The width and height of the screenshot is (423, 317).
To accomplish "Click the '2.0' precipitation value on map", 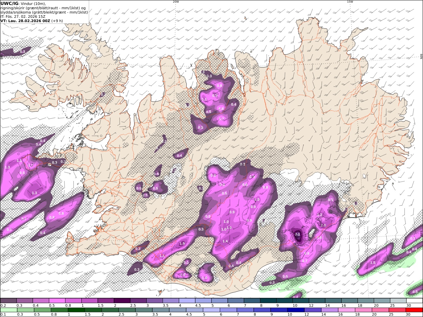I will click(x=323, y=226).
